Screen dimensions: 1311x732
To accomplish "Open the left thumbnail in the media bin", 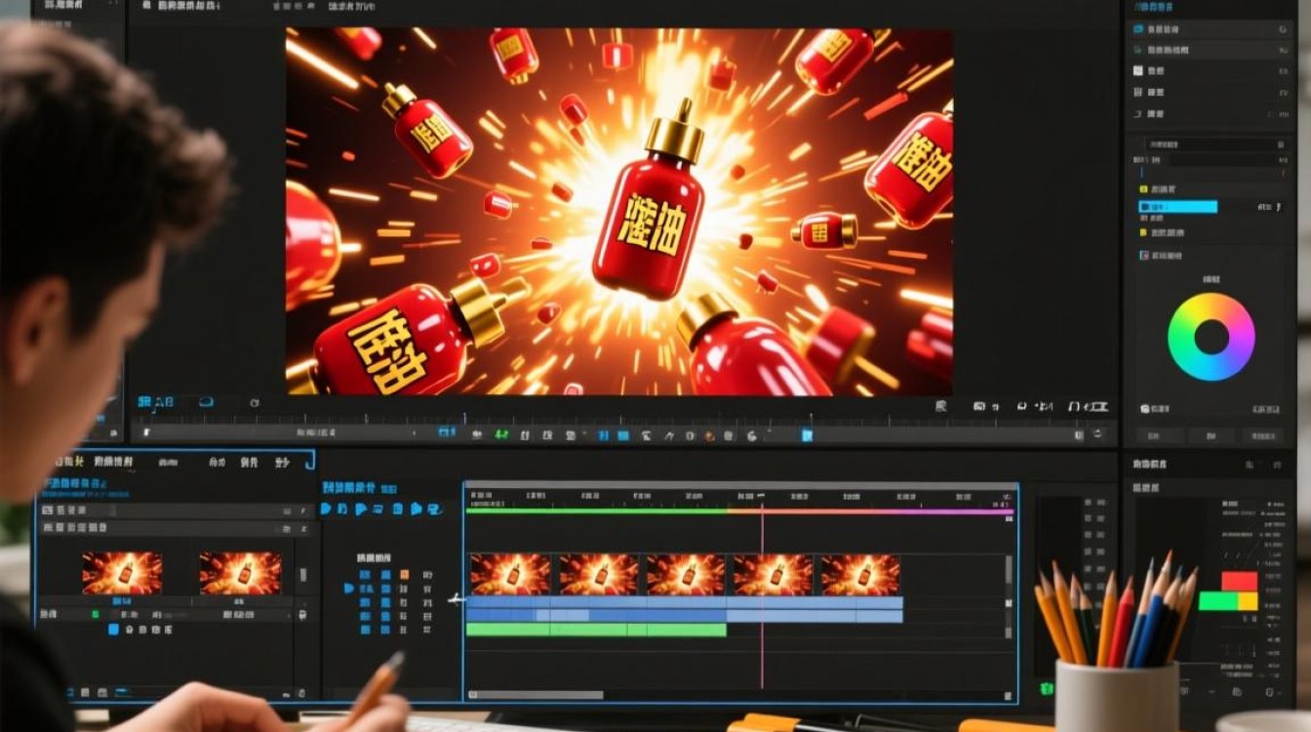I will (x=122, y=573).
